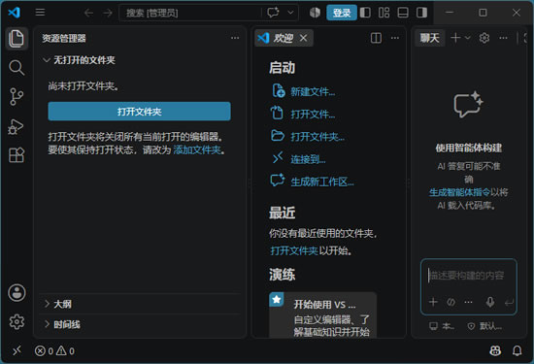This screenshot has width=534, height=364.
Task: Focus the chat input field
Action: tap(469, 276)
